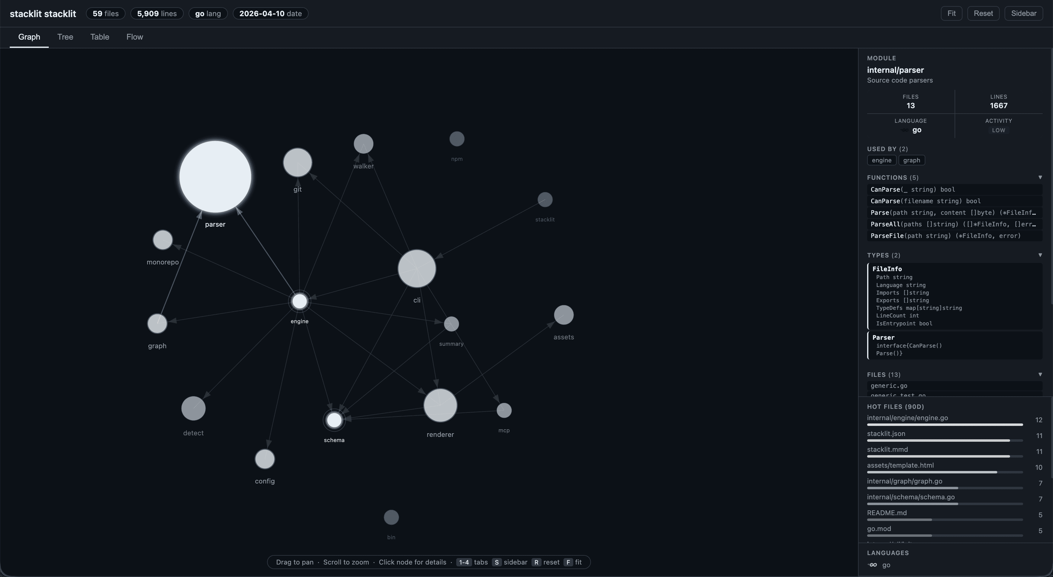This screenshot has height=577, width=1053.
Task: Select the schema node
Action: click(x=334, y=420)
